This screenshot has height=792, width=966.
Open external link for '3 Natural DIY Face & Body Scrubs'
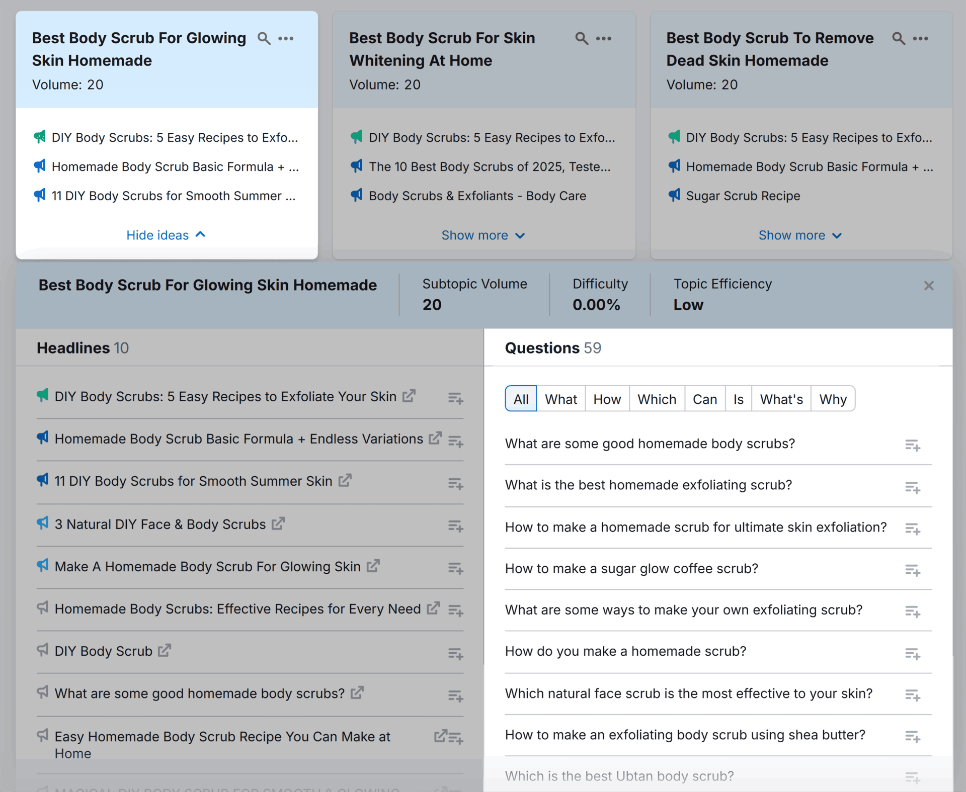coord(278,523)
